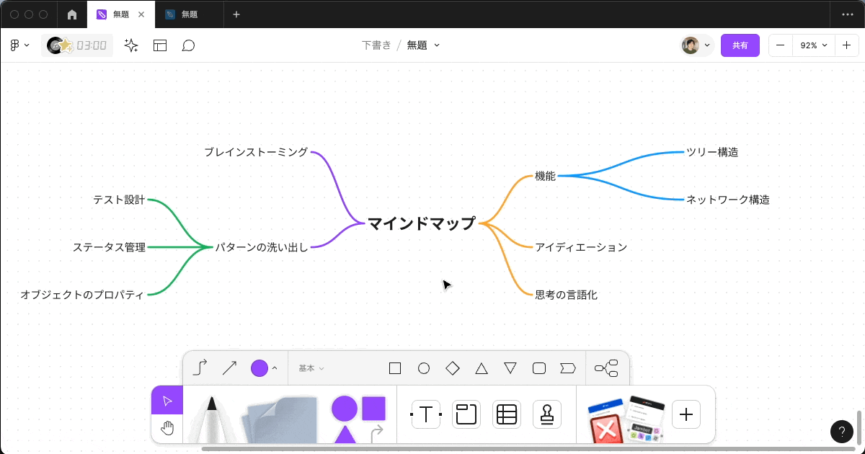Select the stamp tool

[547, 414]
